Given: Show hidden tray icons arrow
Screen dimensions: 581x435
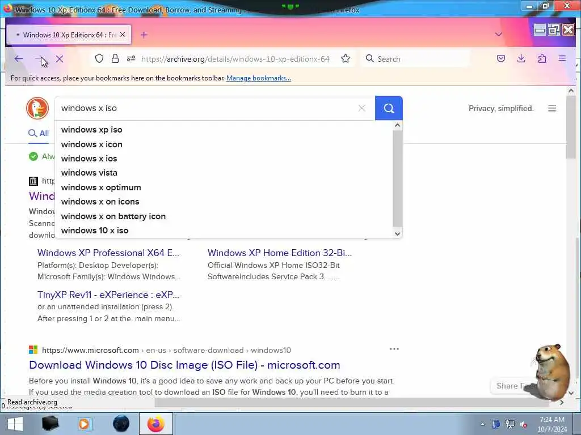Looking at the screenshot, I should 482,425.
